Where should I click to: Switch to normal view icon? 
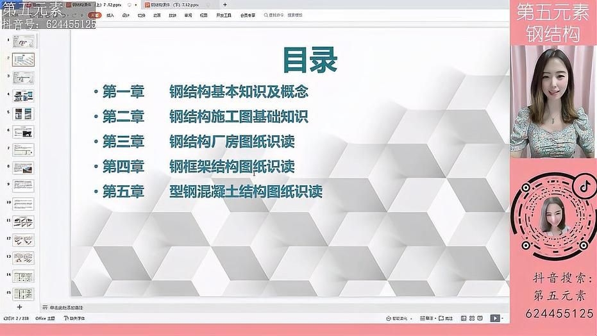click(464, 319)
